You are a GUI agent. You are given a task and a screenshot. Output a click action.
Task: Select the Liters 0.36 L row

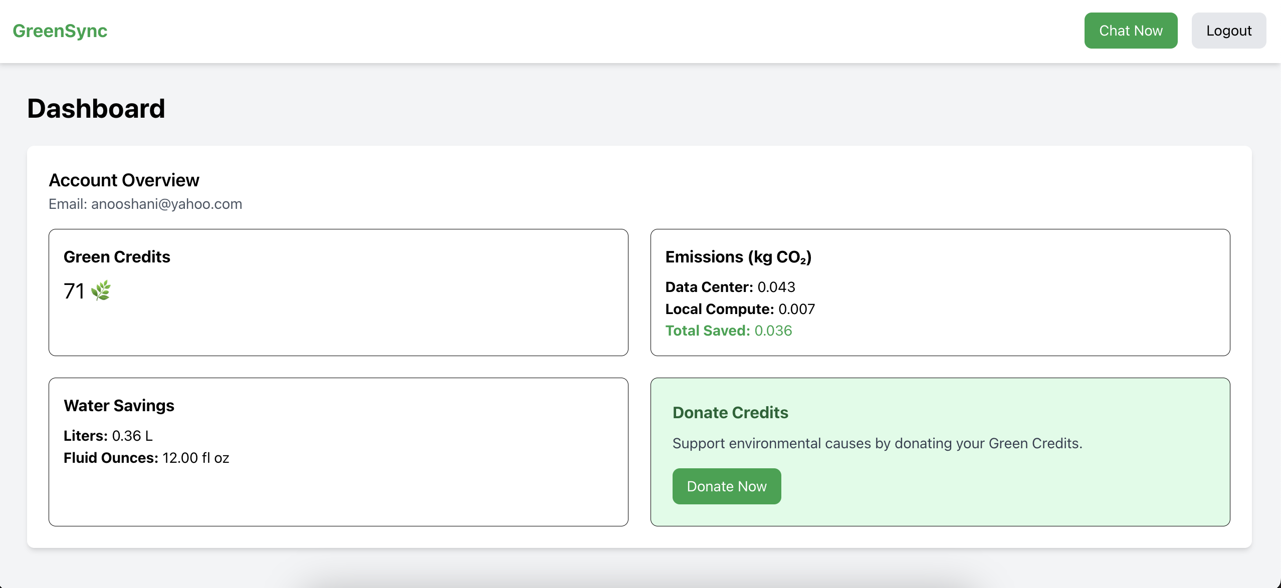tap(108, 436)
